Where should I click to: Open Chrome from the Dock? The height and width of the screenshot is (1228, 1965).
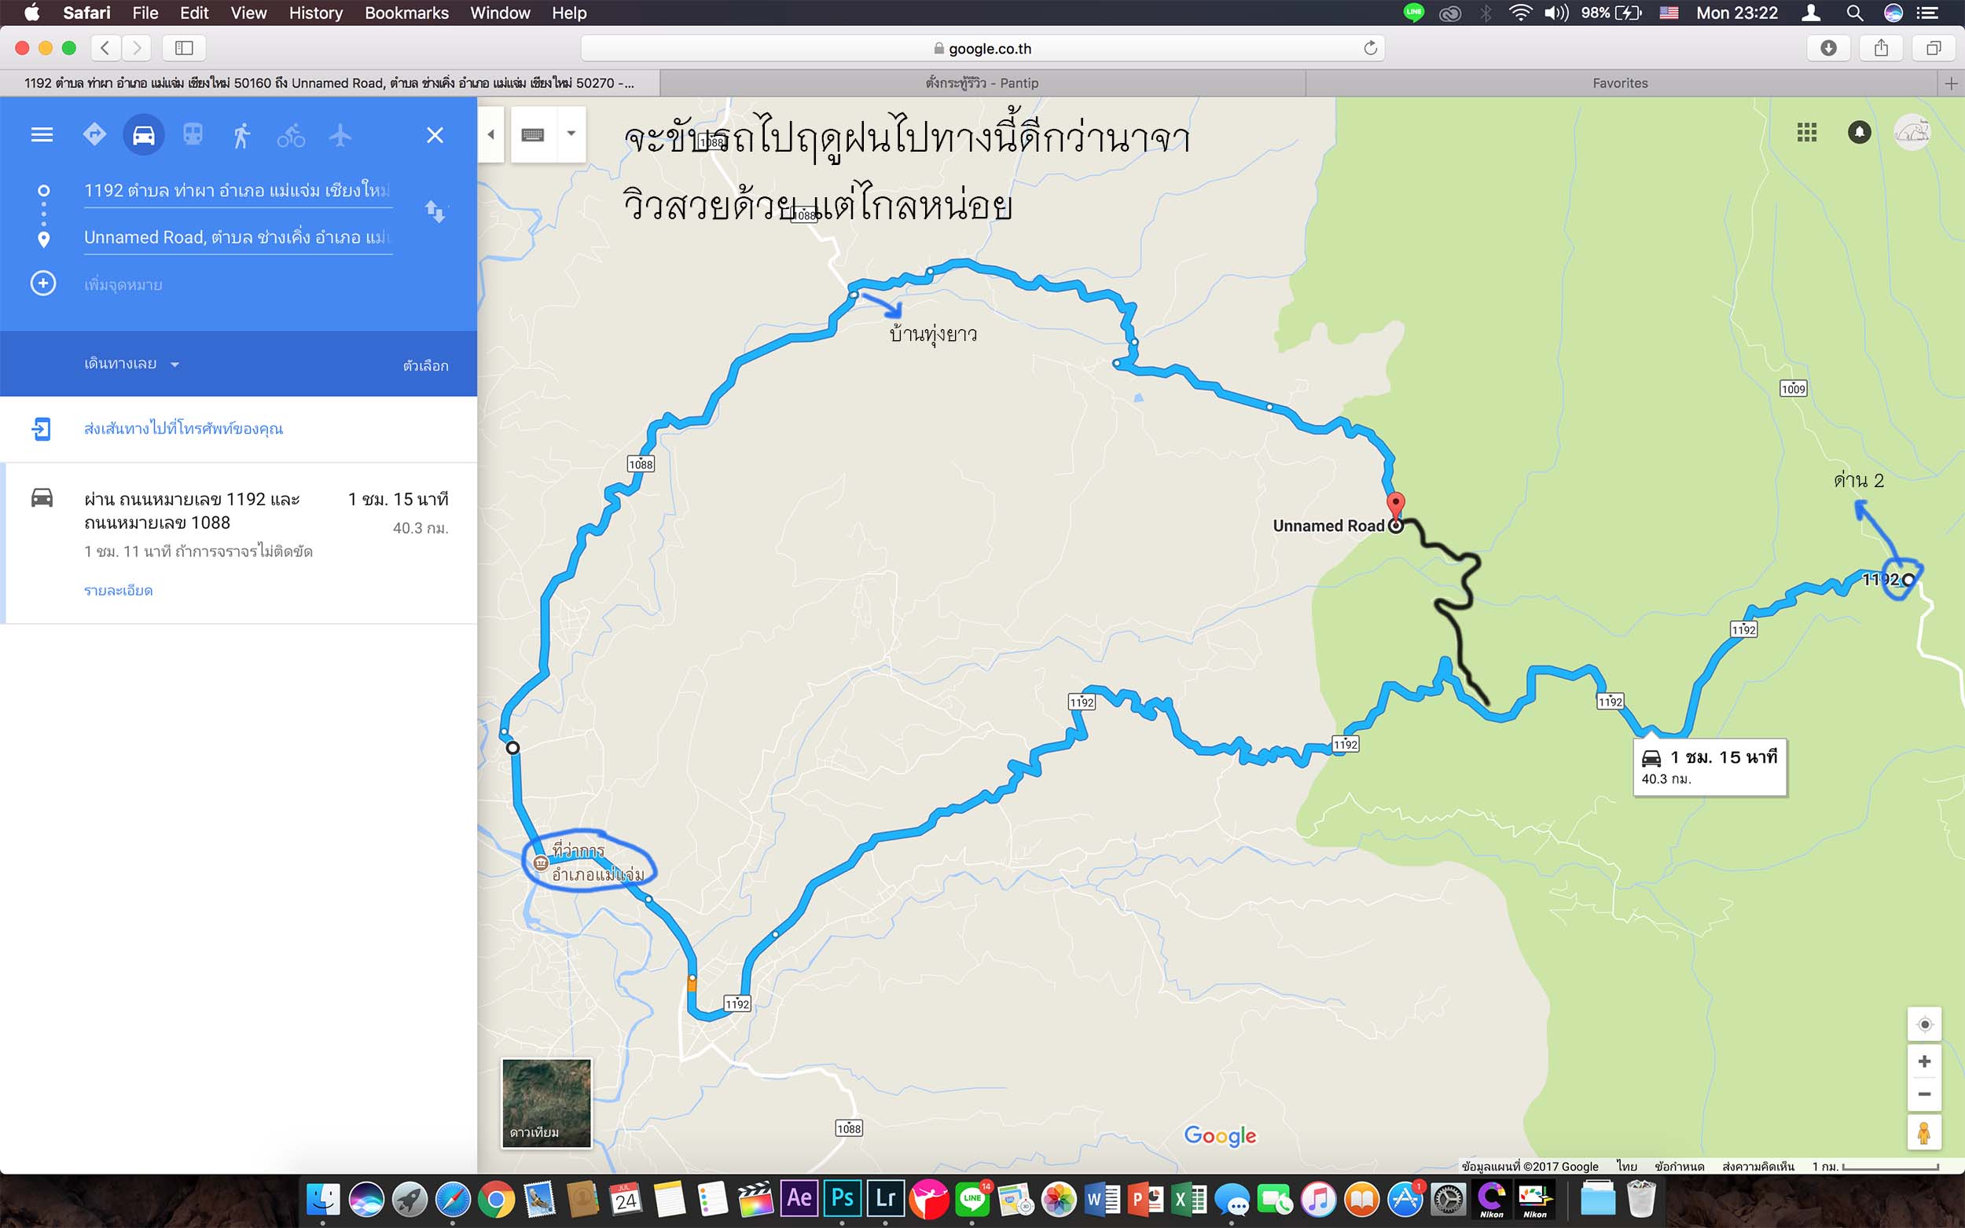point(496,1200)
